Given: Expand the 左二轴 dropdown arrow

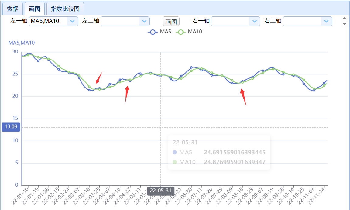Looking at the screenshot, I should point(144,21).
